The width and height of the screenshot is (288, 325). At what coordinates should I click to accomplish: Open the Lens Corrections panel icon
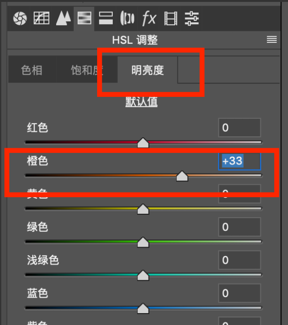click(x=127, y=18)
